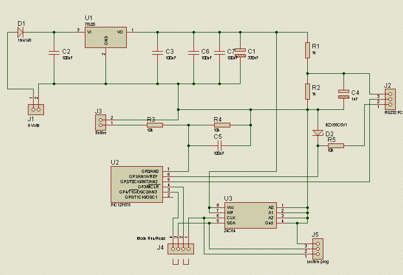Click the 'BZX55C5V1' zener label
403x275 pixels.
point(336,125)
